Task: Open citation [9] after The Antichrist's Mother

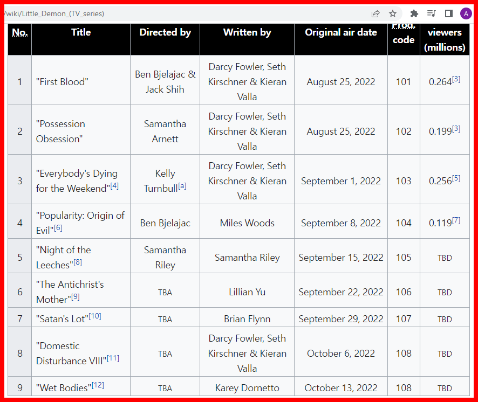Action: (x=76, y=297)
